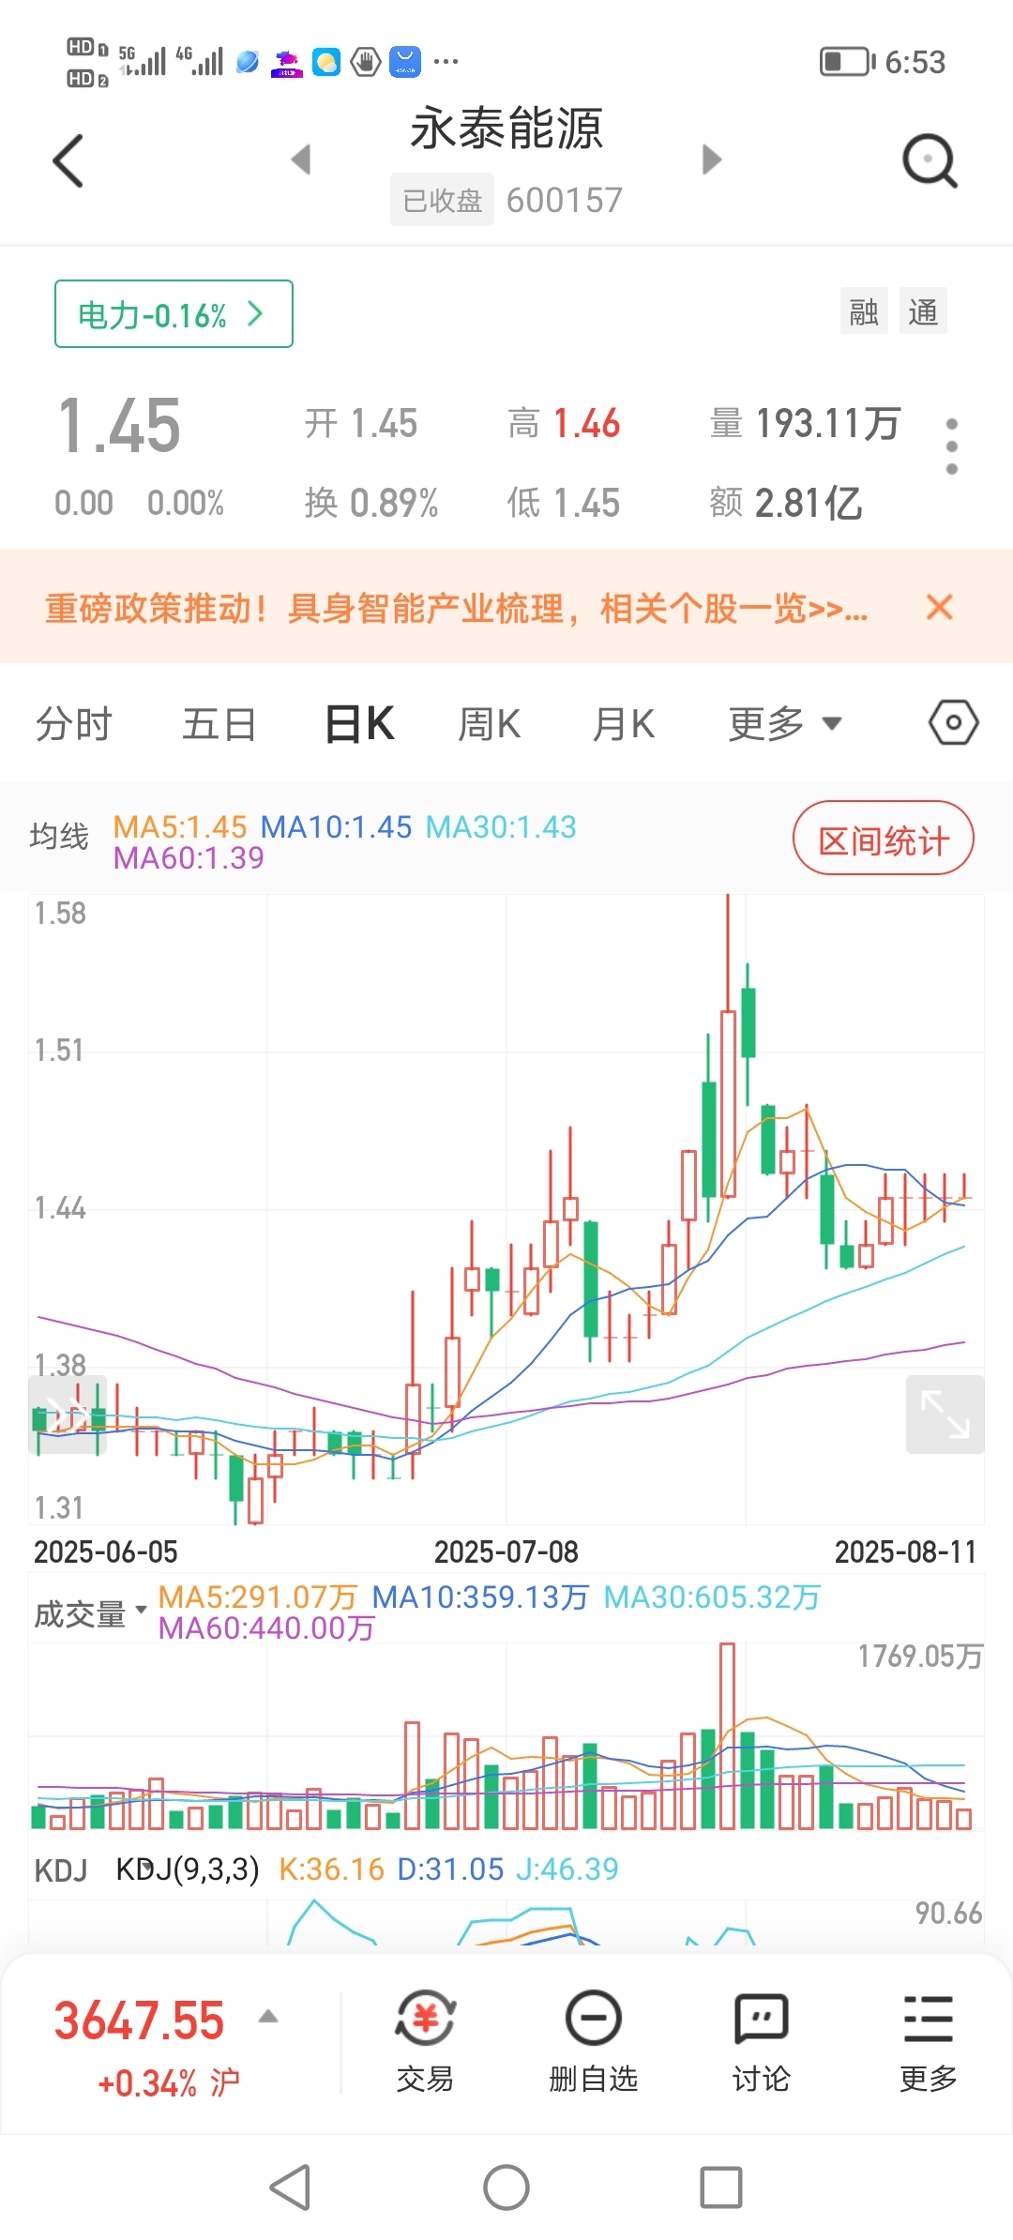Tap the chart scroll-left double arrow overlay

[x=68, y=1415]
